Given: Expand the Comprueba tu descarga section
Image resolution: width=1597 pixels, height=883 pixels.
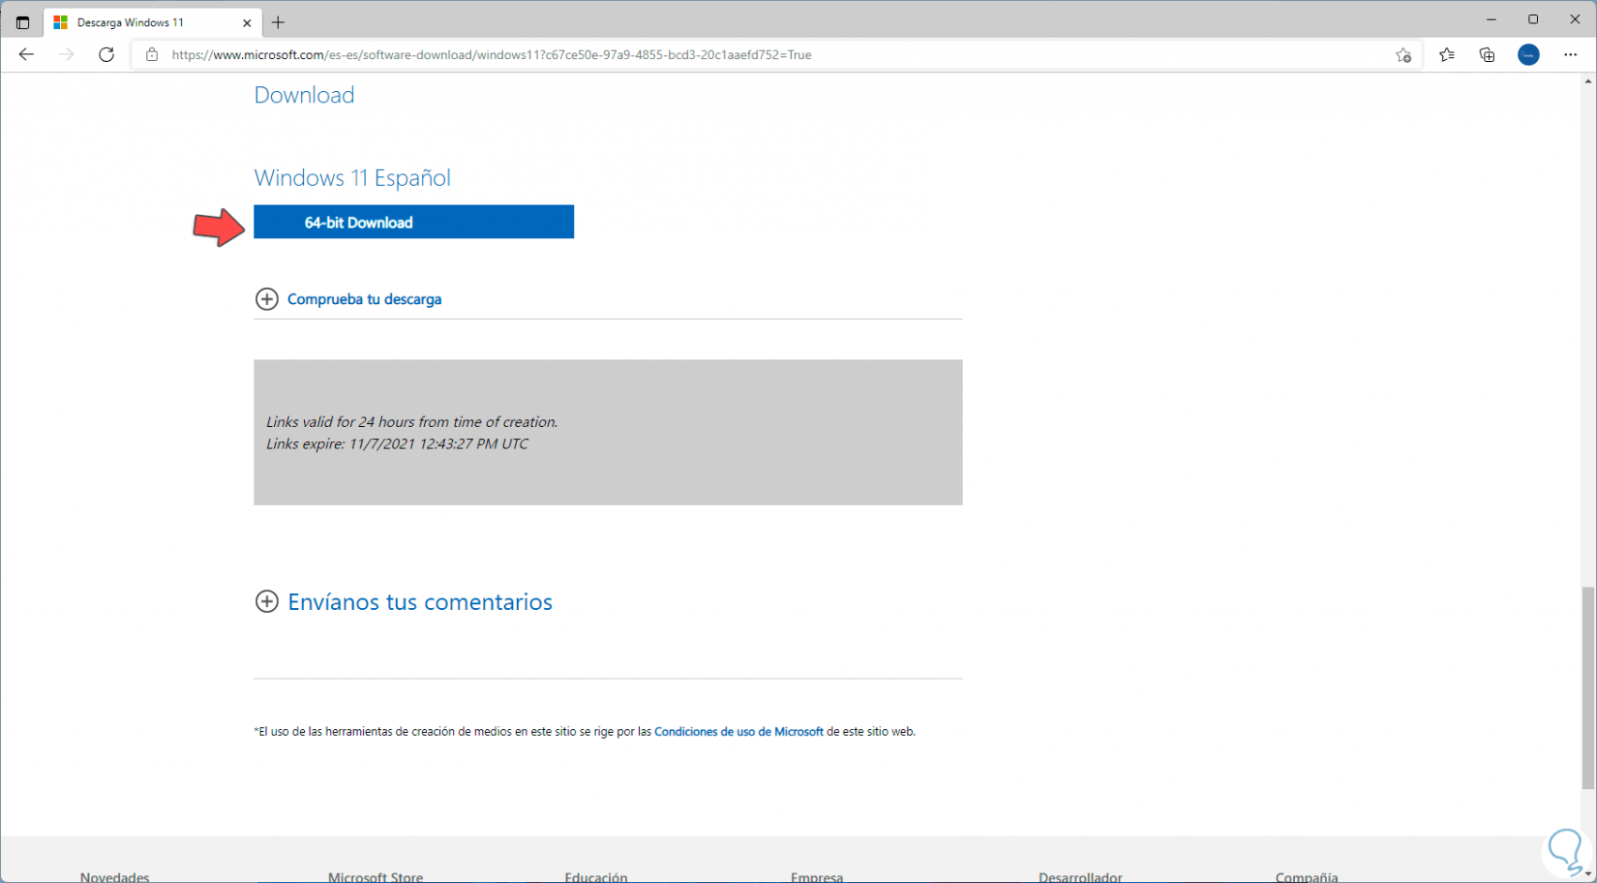Looking at the screenshot, I should click(x=348, y=299).
